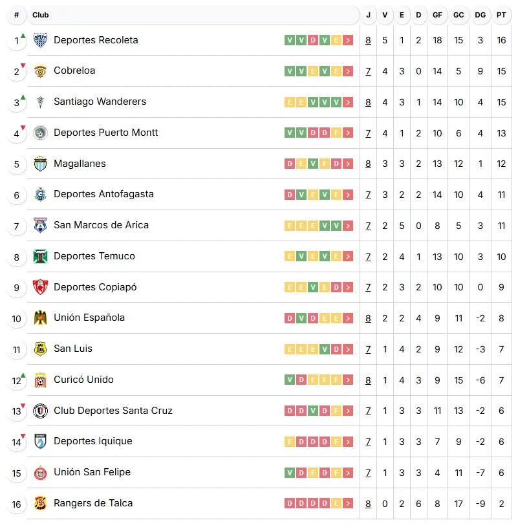Click the Deportes Recoleta club crest
Viewport: 518px width, 529px height.
pos(40,40)
